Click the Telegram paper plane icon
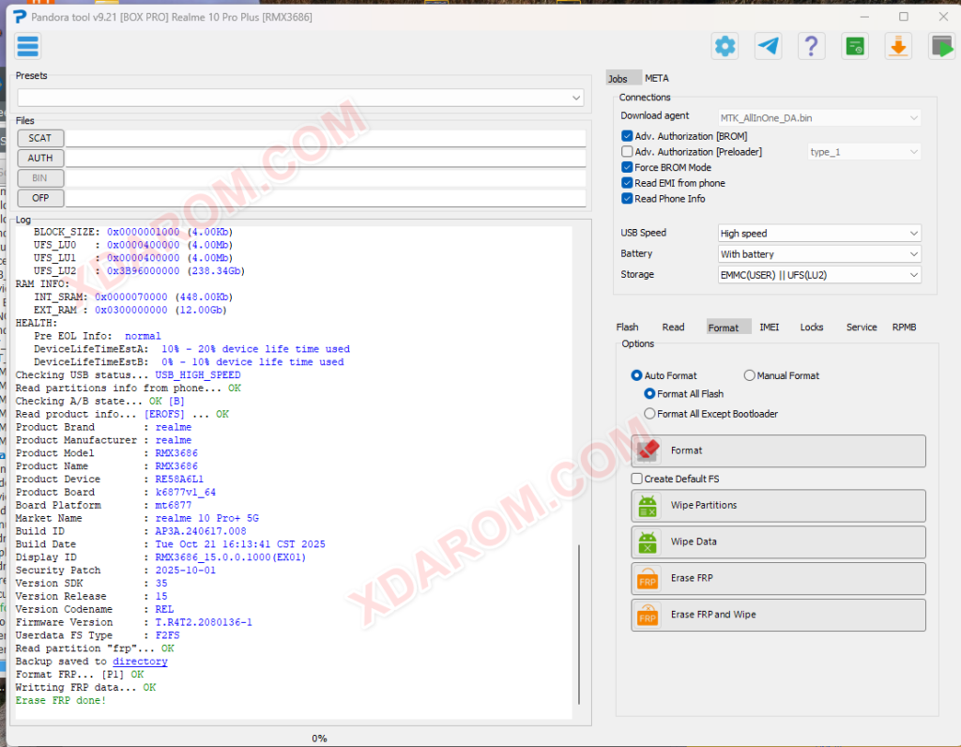Screen dimensions: 961x747 [768, 47]
